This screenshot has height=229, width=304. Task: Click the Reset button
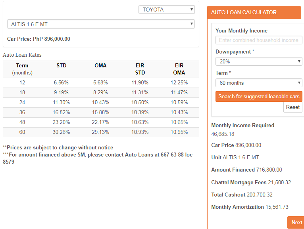click(x=293, y=107)
